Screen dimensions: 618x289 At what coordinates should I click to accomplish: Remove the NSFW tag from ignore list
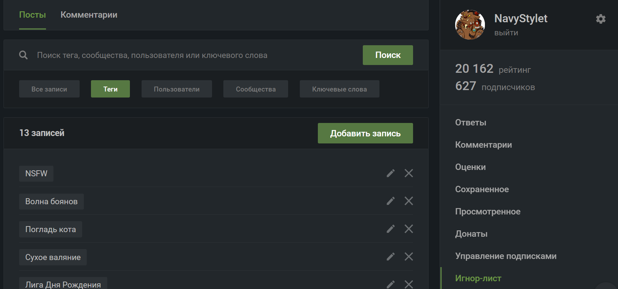tap(409, 173)
